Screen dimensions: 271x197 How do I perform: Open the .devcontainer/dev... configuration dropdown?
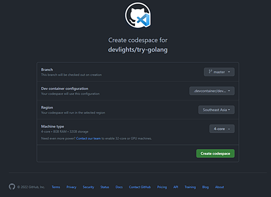pyautogui.click(x=212, y=91)
